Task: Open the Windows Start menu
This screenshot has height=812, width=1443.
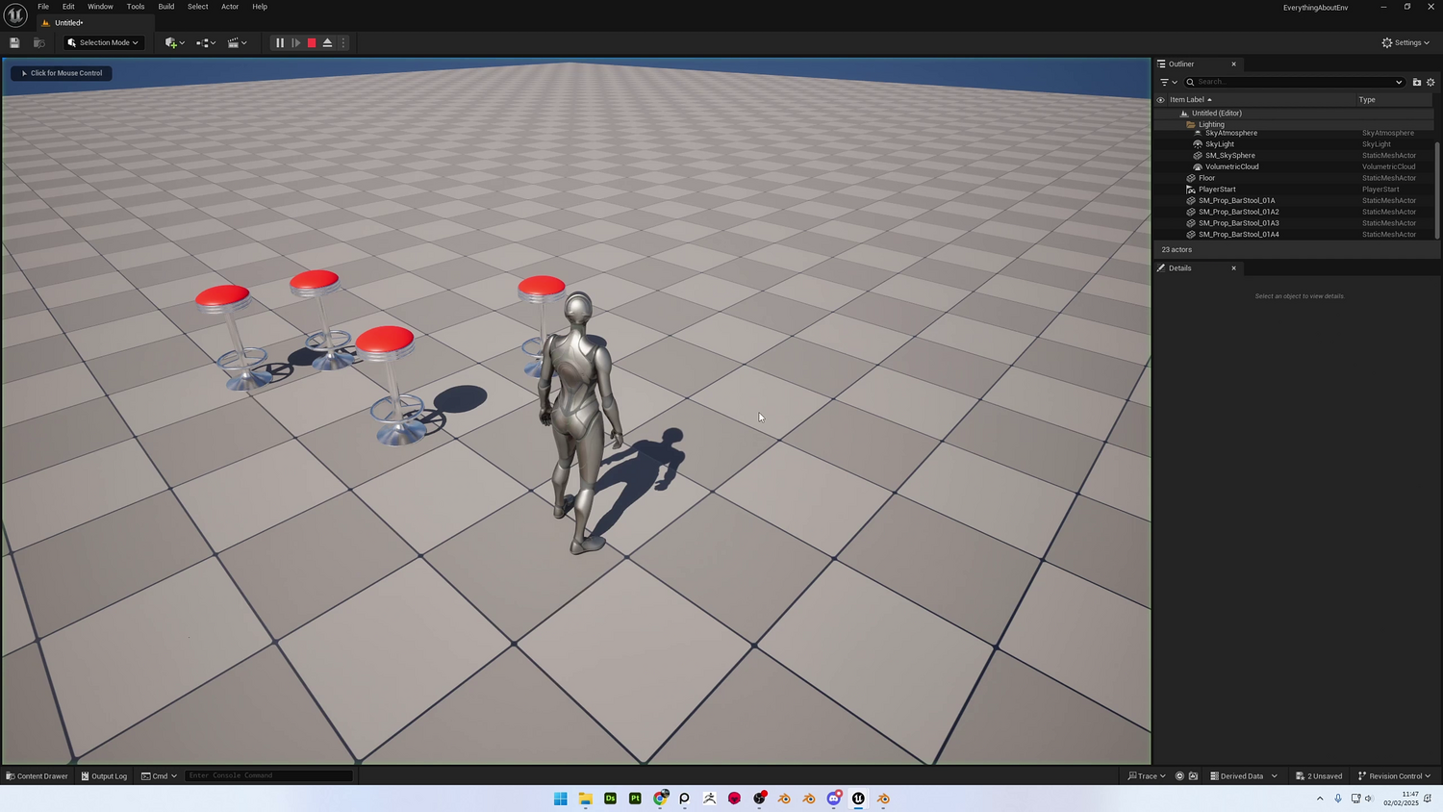Action: click(560, 799)
